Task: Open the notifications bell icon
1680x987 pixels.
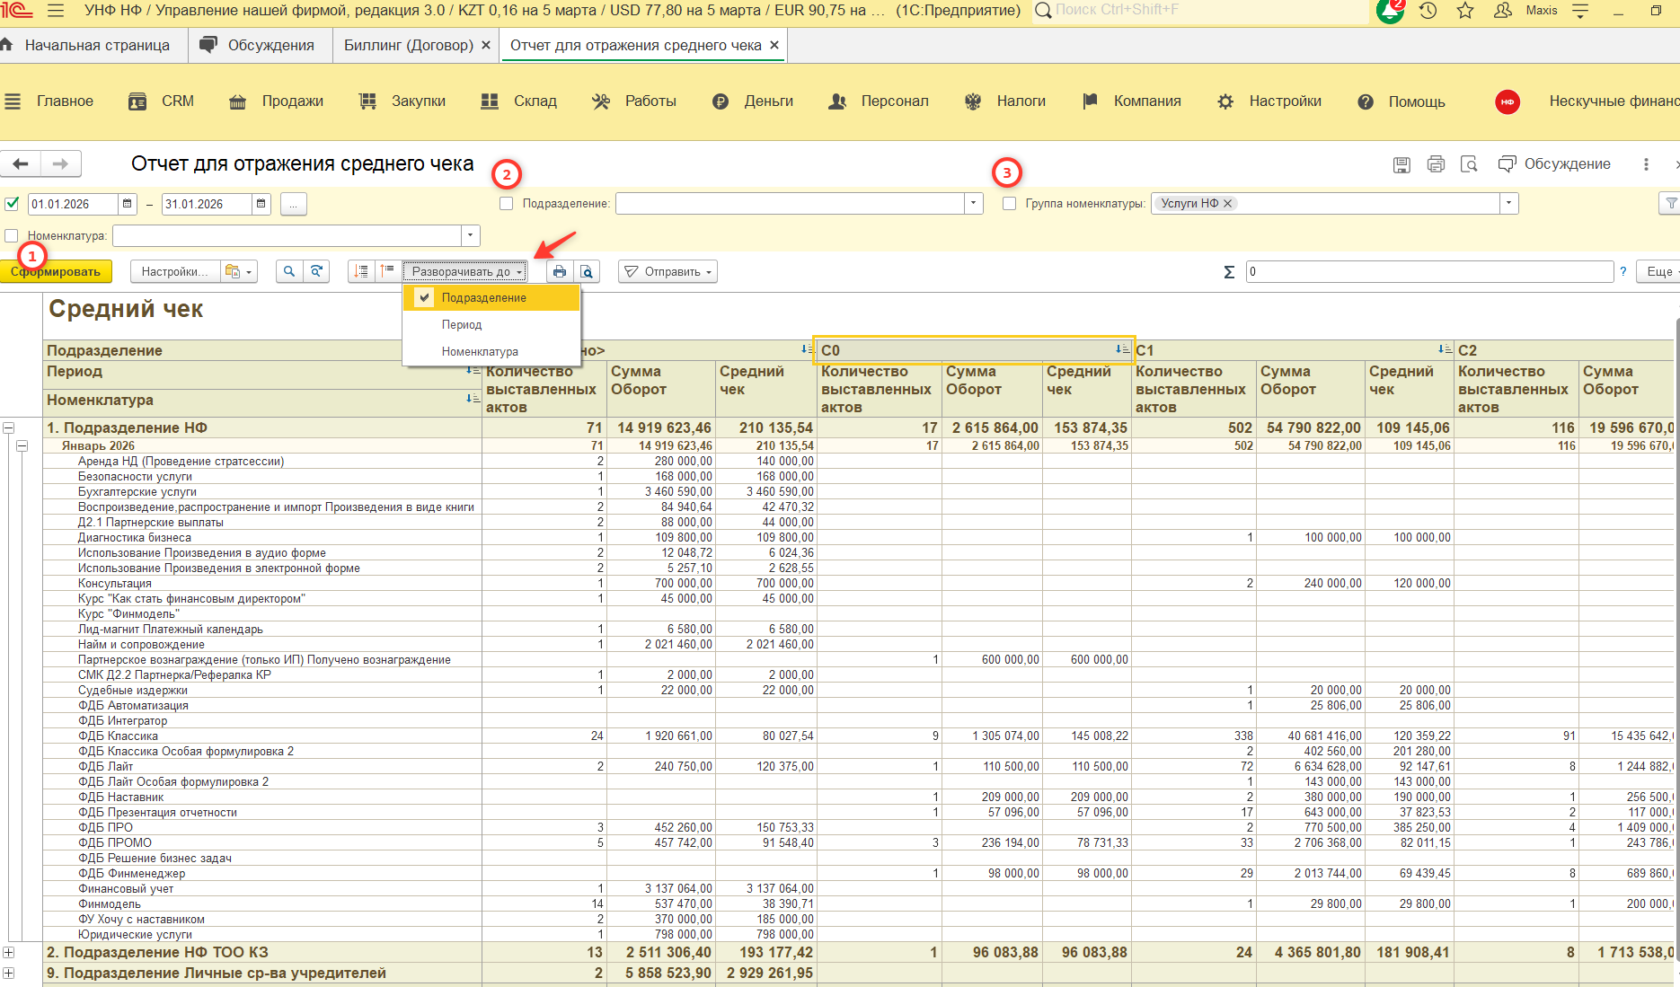Action: [x=1389, y=12]
